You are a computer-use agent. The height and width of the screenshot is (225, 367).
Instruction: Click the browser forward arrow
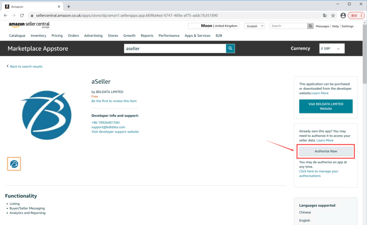point(14,15)
